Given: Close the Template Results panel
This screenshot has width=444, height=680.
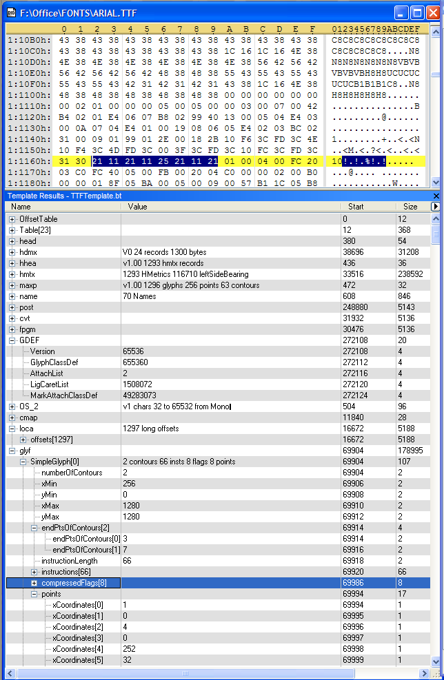Looking at the screenshot, I should (436, 196).
